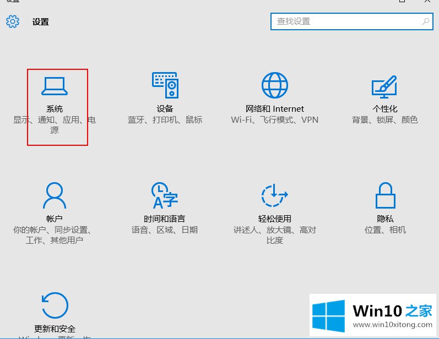Screen dimensions: 439x339
Task: Click the Wi-Fi、飞行模式、VPN description
Action: click(x=275, y=120)
